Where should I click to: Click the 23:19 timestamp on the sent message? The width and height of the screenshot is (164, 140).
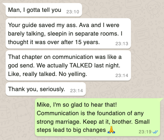(145, 132)
